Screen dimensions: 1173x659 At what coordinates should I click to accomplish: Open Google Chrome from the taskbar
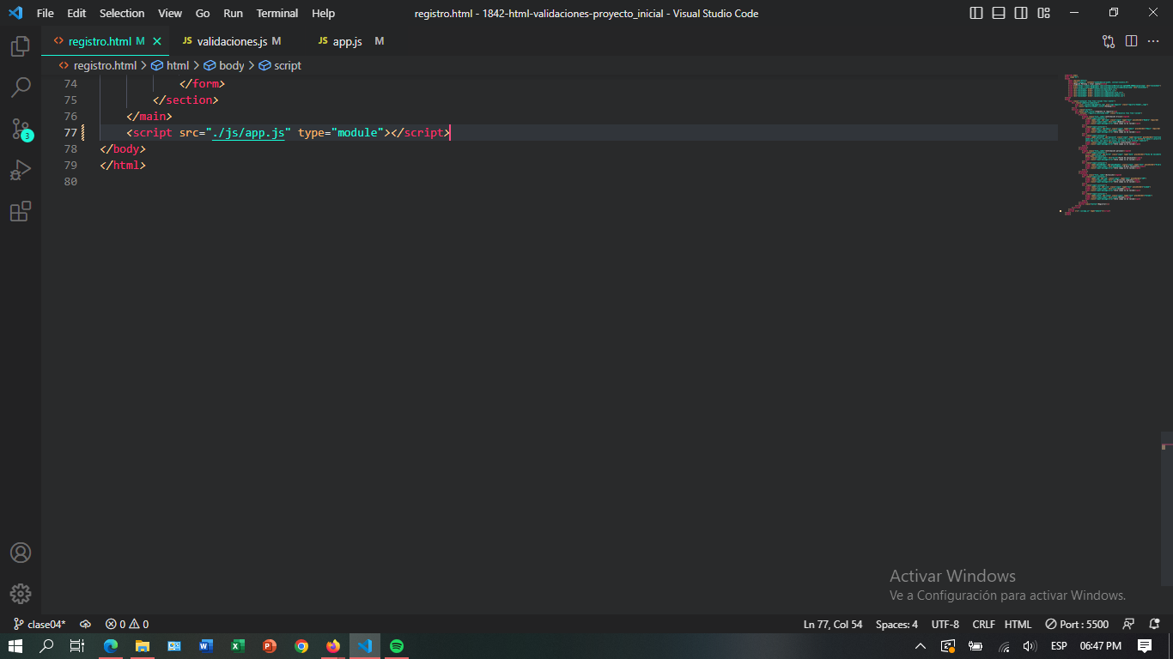tap(301, 645)
